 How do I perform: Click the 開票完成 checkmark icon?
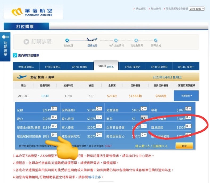[x=156, y=40]
